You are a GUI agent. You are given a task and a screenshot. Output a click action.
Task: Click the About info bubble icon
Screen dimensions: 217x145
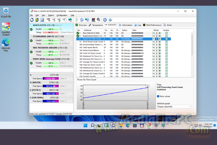(110, 20)
